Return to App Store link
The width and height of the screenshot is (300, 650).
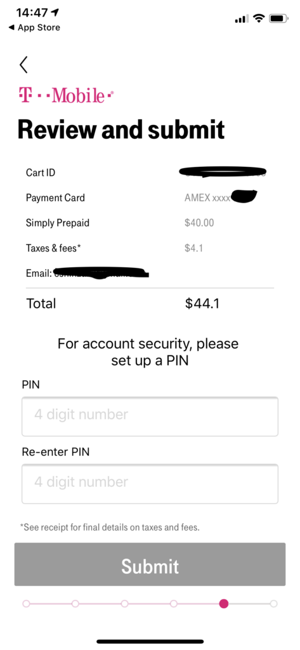(x=34, y=28)
